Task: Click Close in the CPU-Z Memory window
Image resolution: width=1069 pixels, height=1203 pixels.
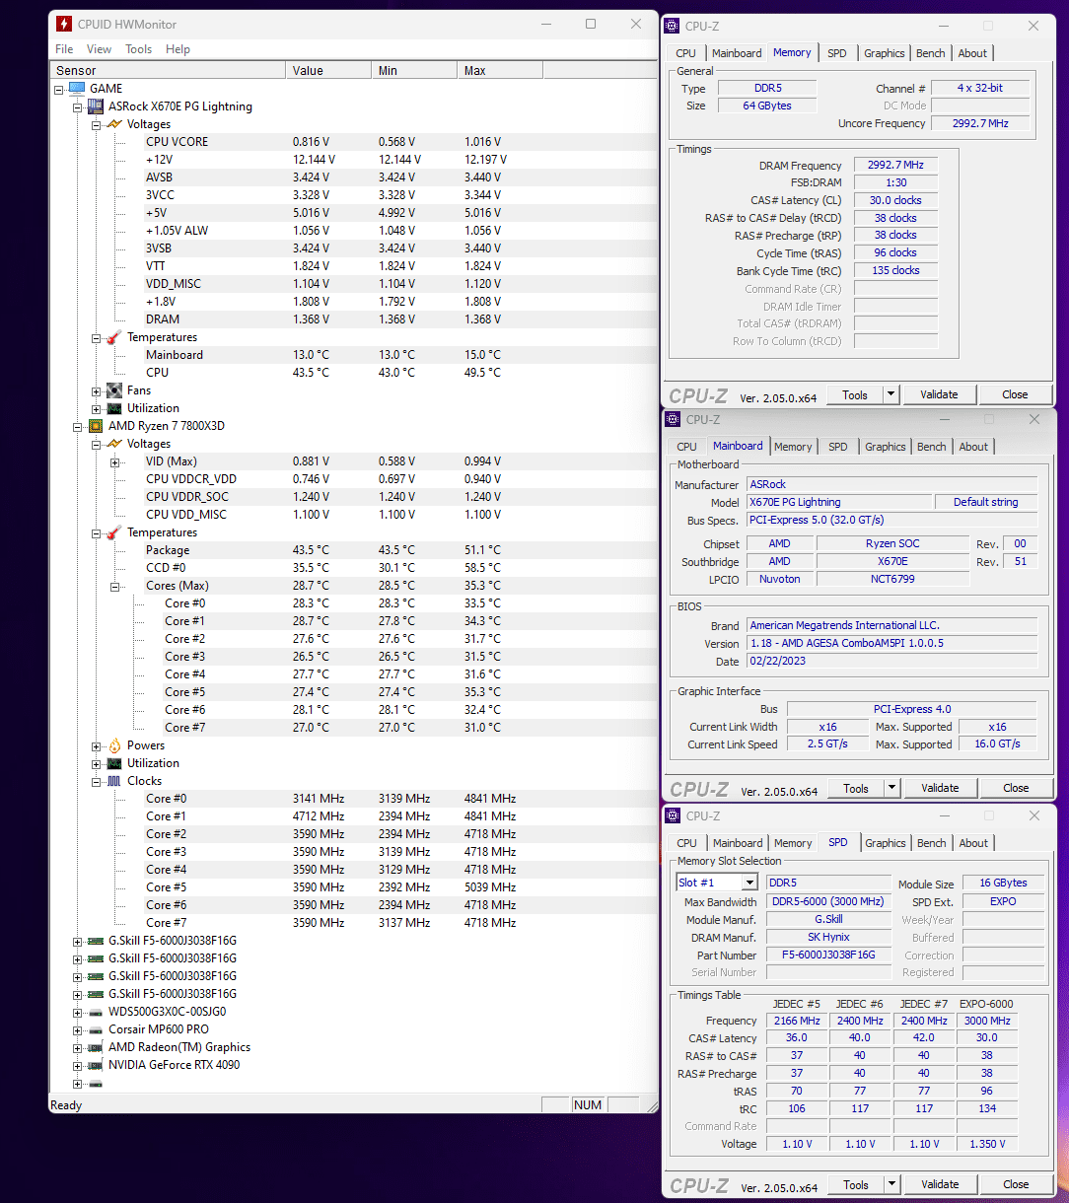Action: tap(1015, 394)
